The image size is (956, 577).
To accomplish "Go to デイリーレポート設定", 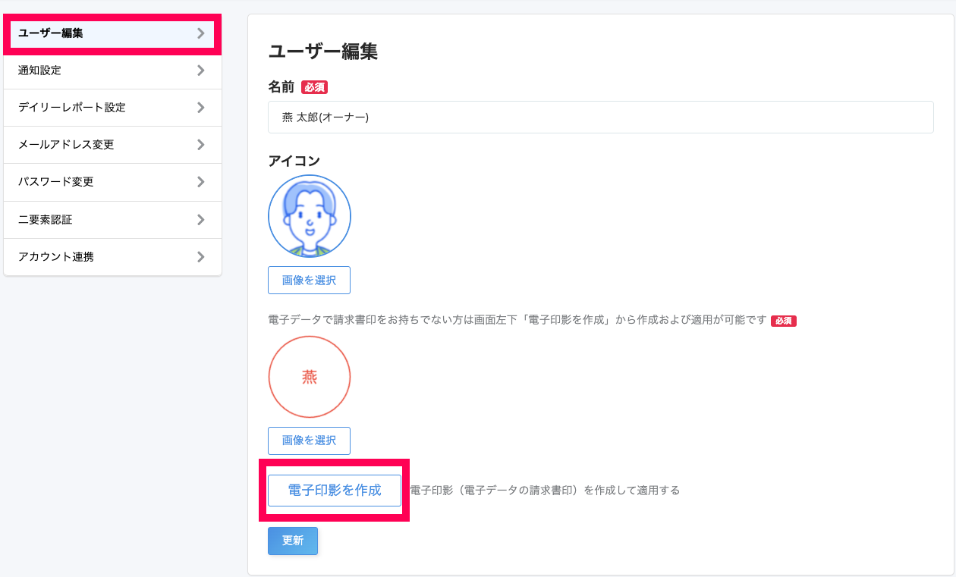I will pos(112,108).
